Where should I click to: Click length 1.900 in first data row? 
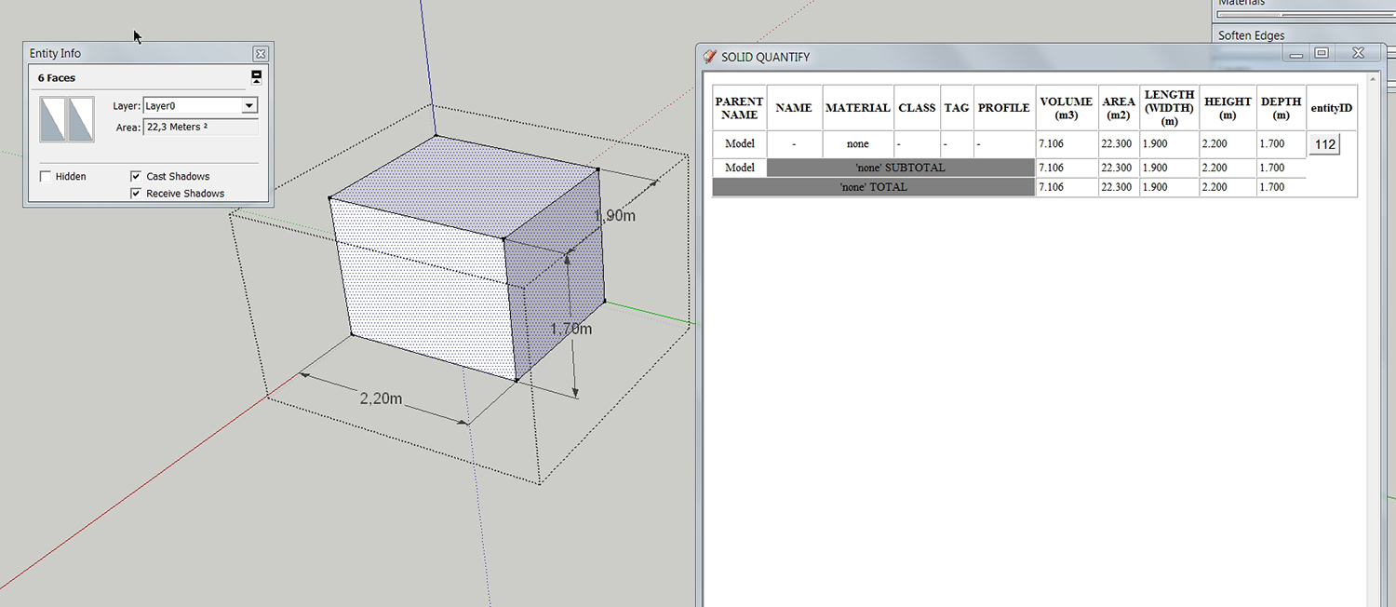[x=1155, y=144]
